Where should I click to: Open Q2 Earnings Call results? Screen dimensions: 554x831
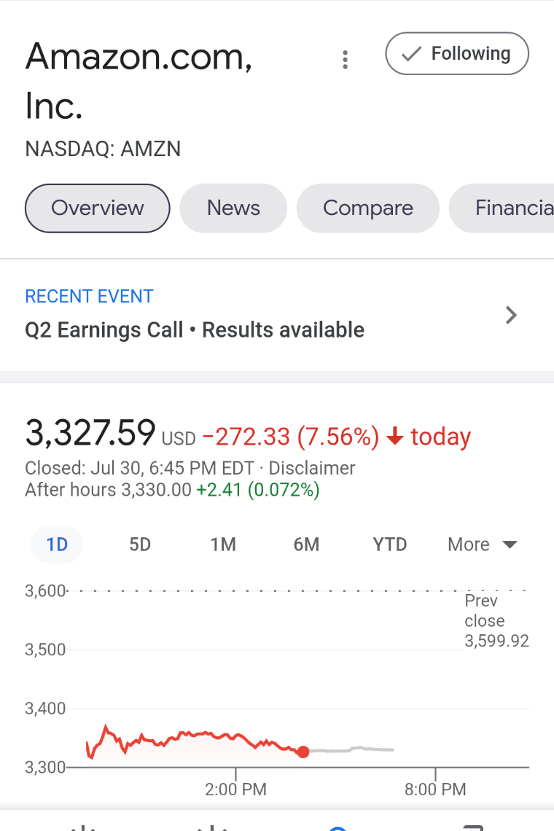click(195, 329)
